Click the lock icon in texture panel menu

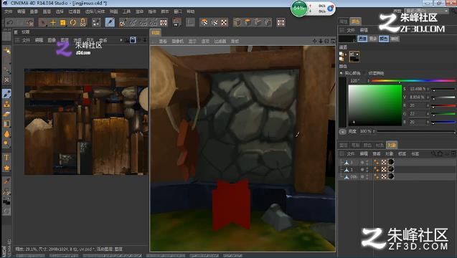133,40
